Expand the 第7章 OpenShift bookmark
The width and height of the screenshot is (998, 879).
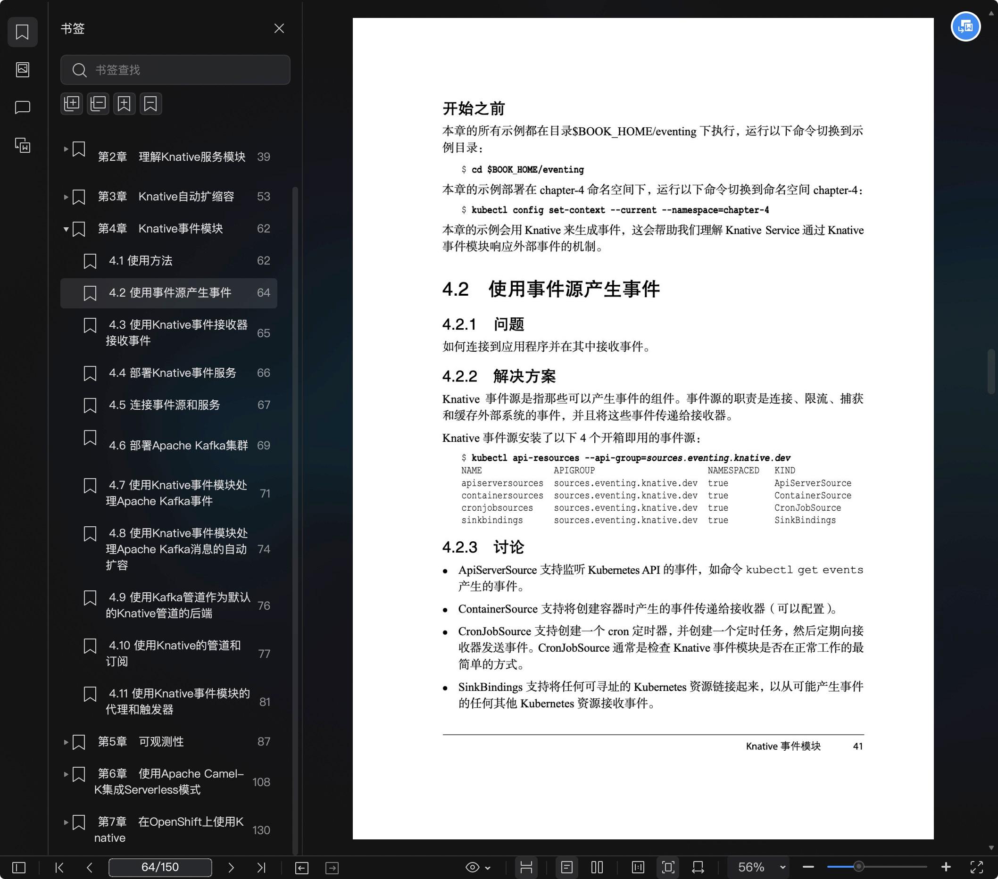click(x=66, y=822)
